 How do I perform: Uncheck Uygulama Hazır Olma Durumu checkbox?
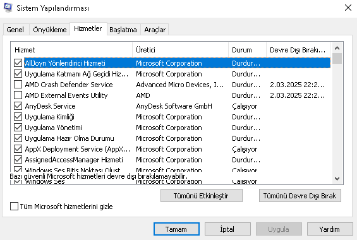18,138
